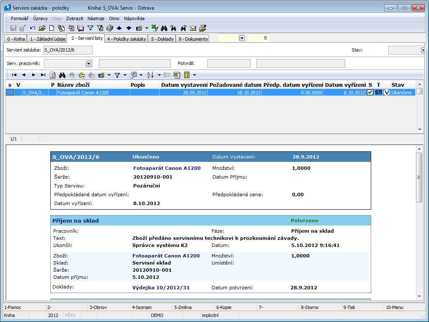
Task: Jump to first record in grid toolbar
Action: pyautogui.click(x=14, y=75)
